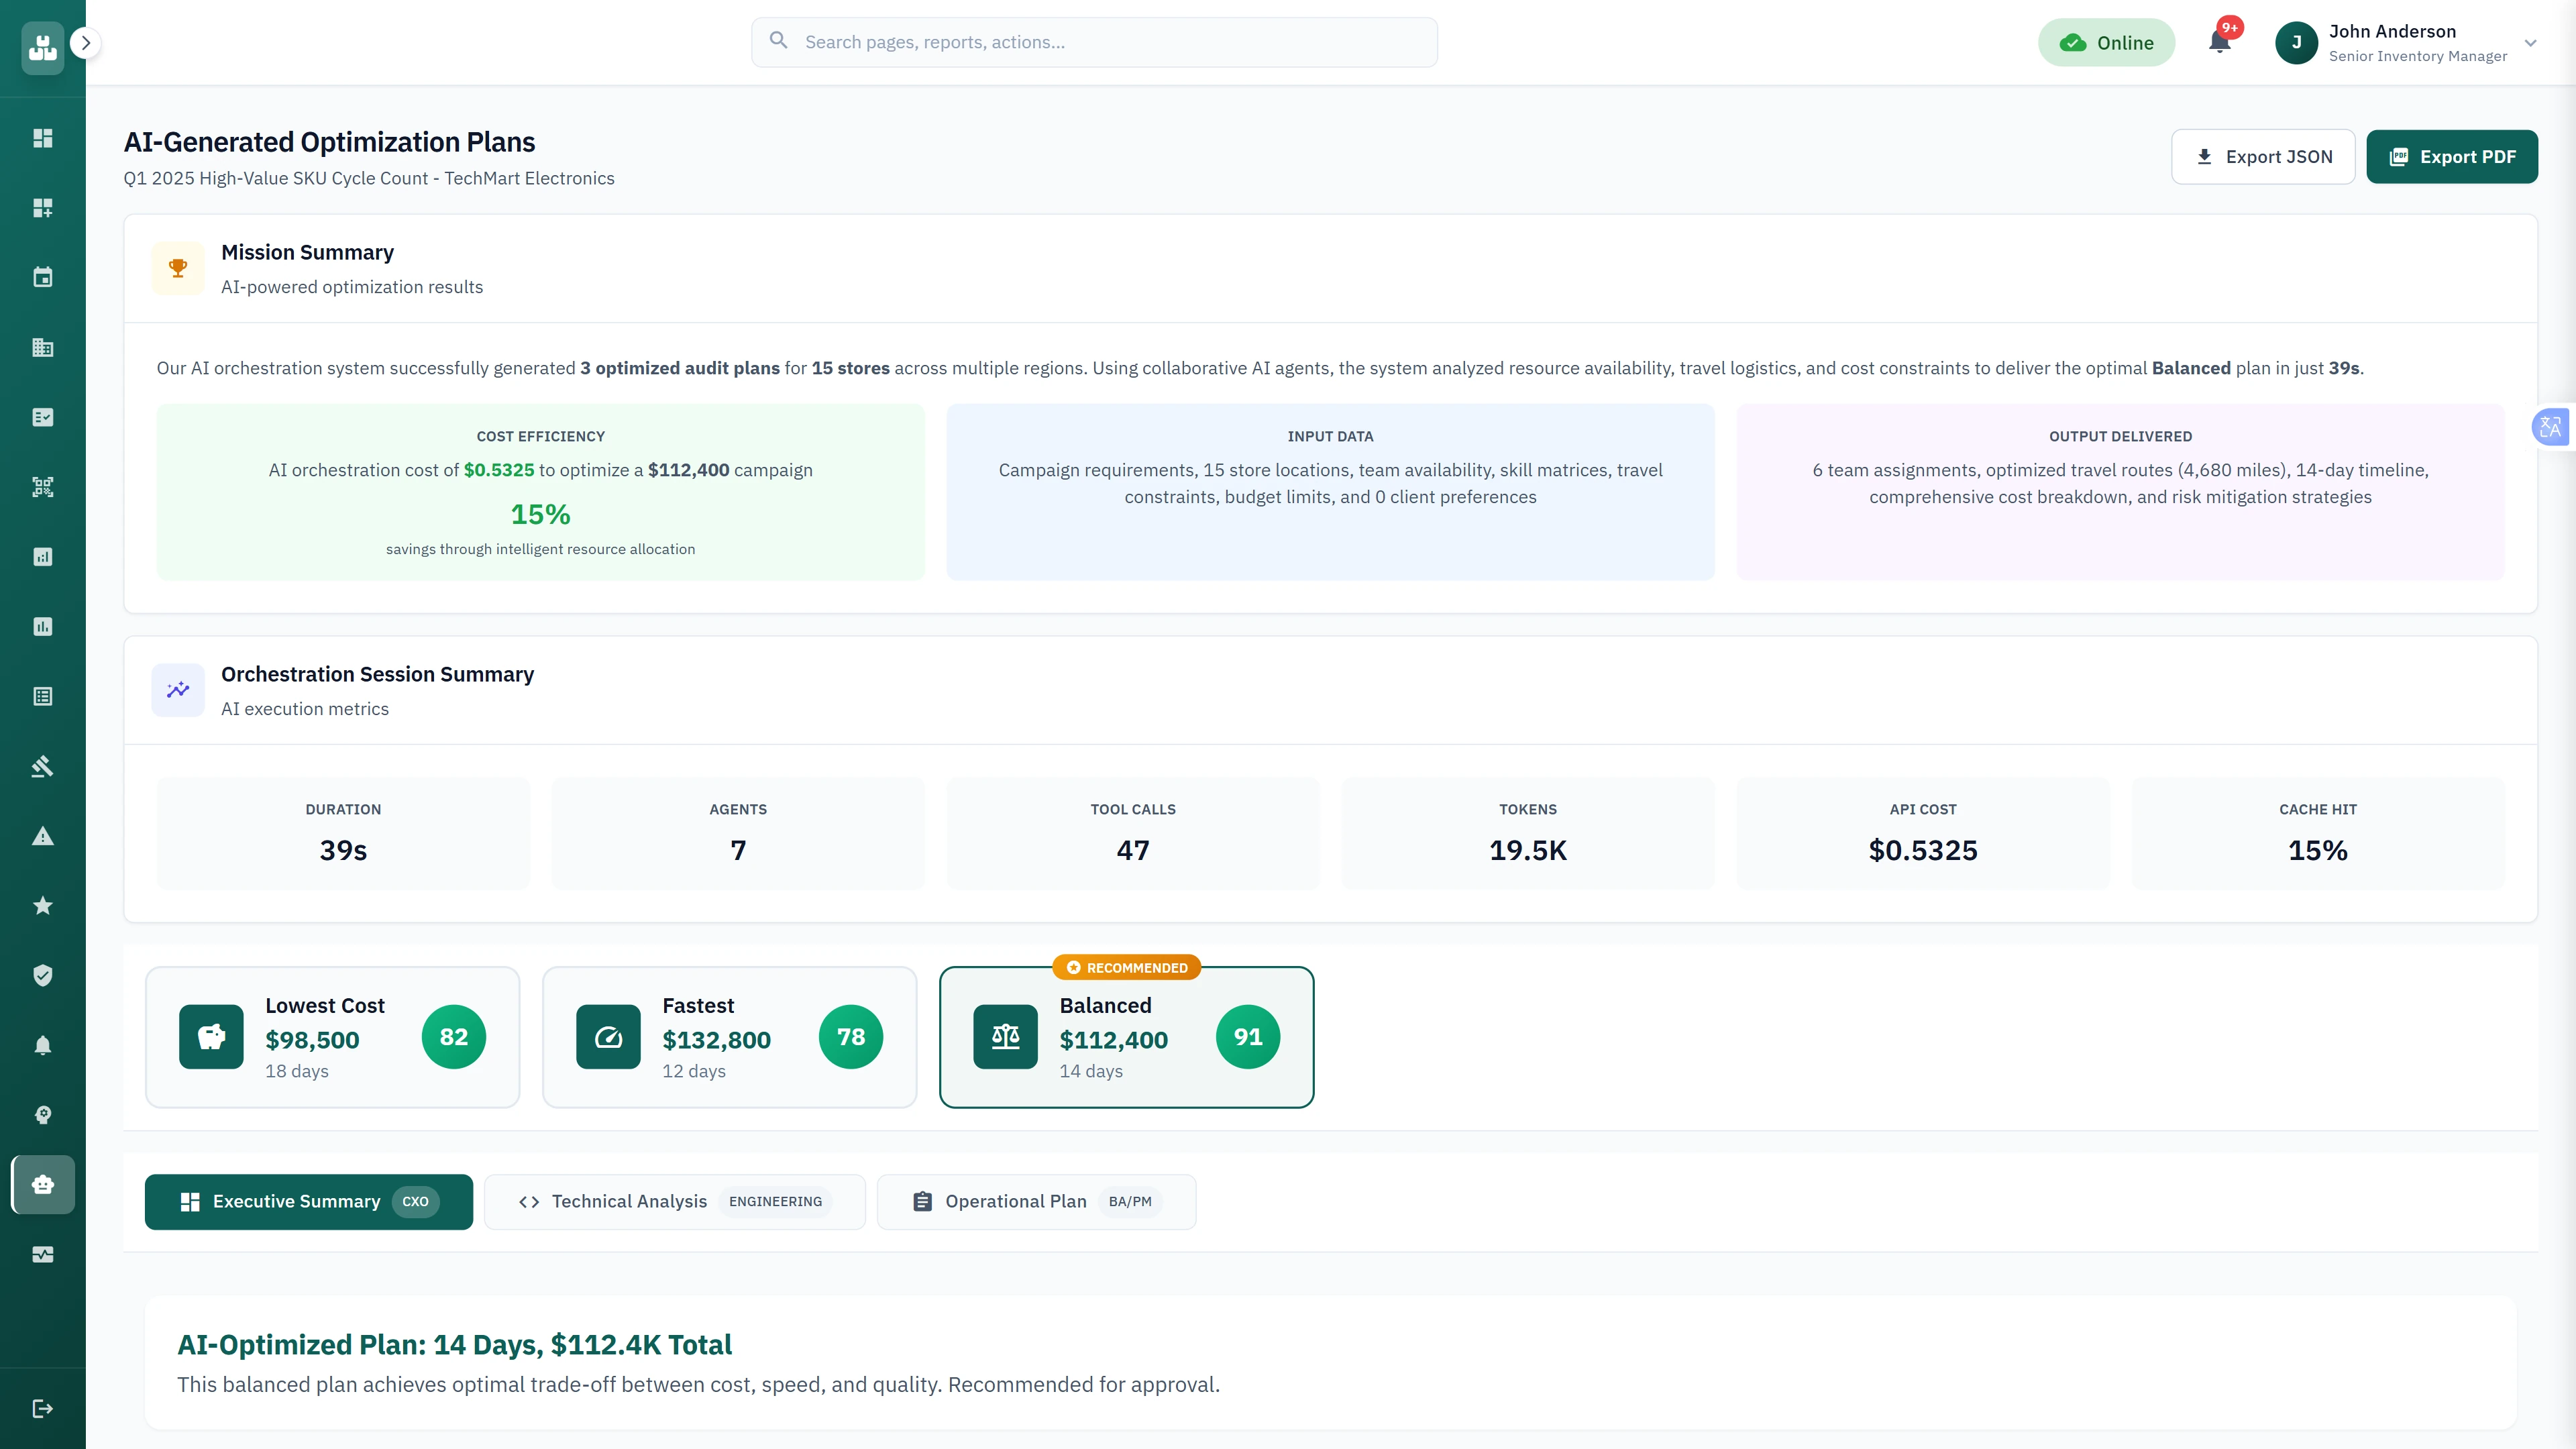Open the QR code scanner sidebar icon
The height and width of the screenshot is (1449, 2576).
point(42,487)
